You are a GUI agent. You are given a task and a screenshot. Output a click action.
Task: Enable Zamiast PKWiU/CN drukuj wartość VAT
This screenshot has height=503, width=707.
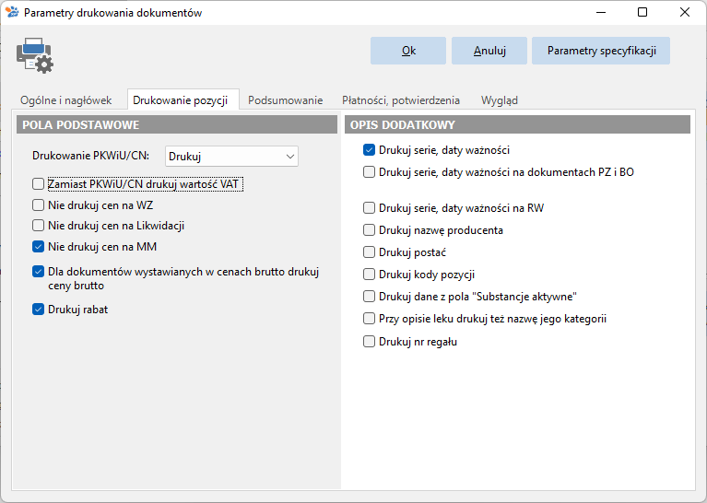click(39, 184)
